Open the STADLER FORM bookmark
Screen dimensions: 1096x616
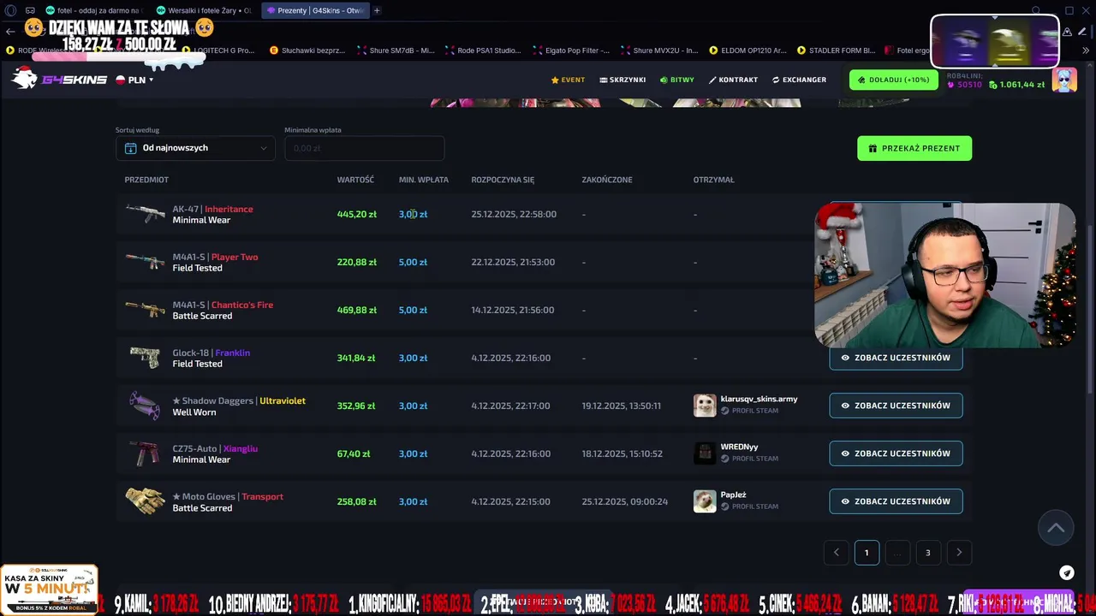click(836, 50)
